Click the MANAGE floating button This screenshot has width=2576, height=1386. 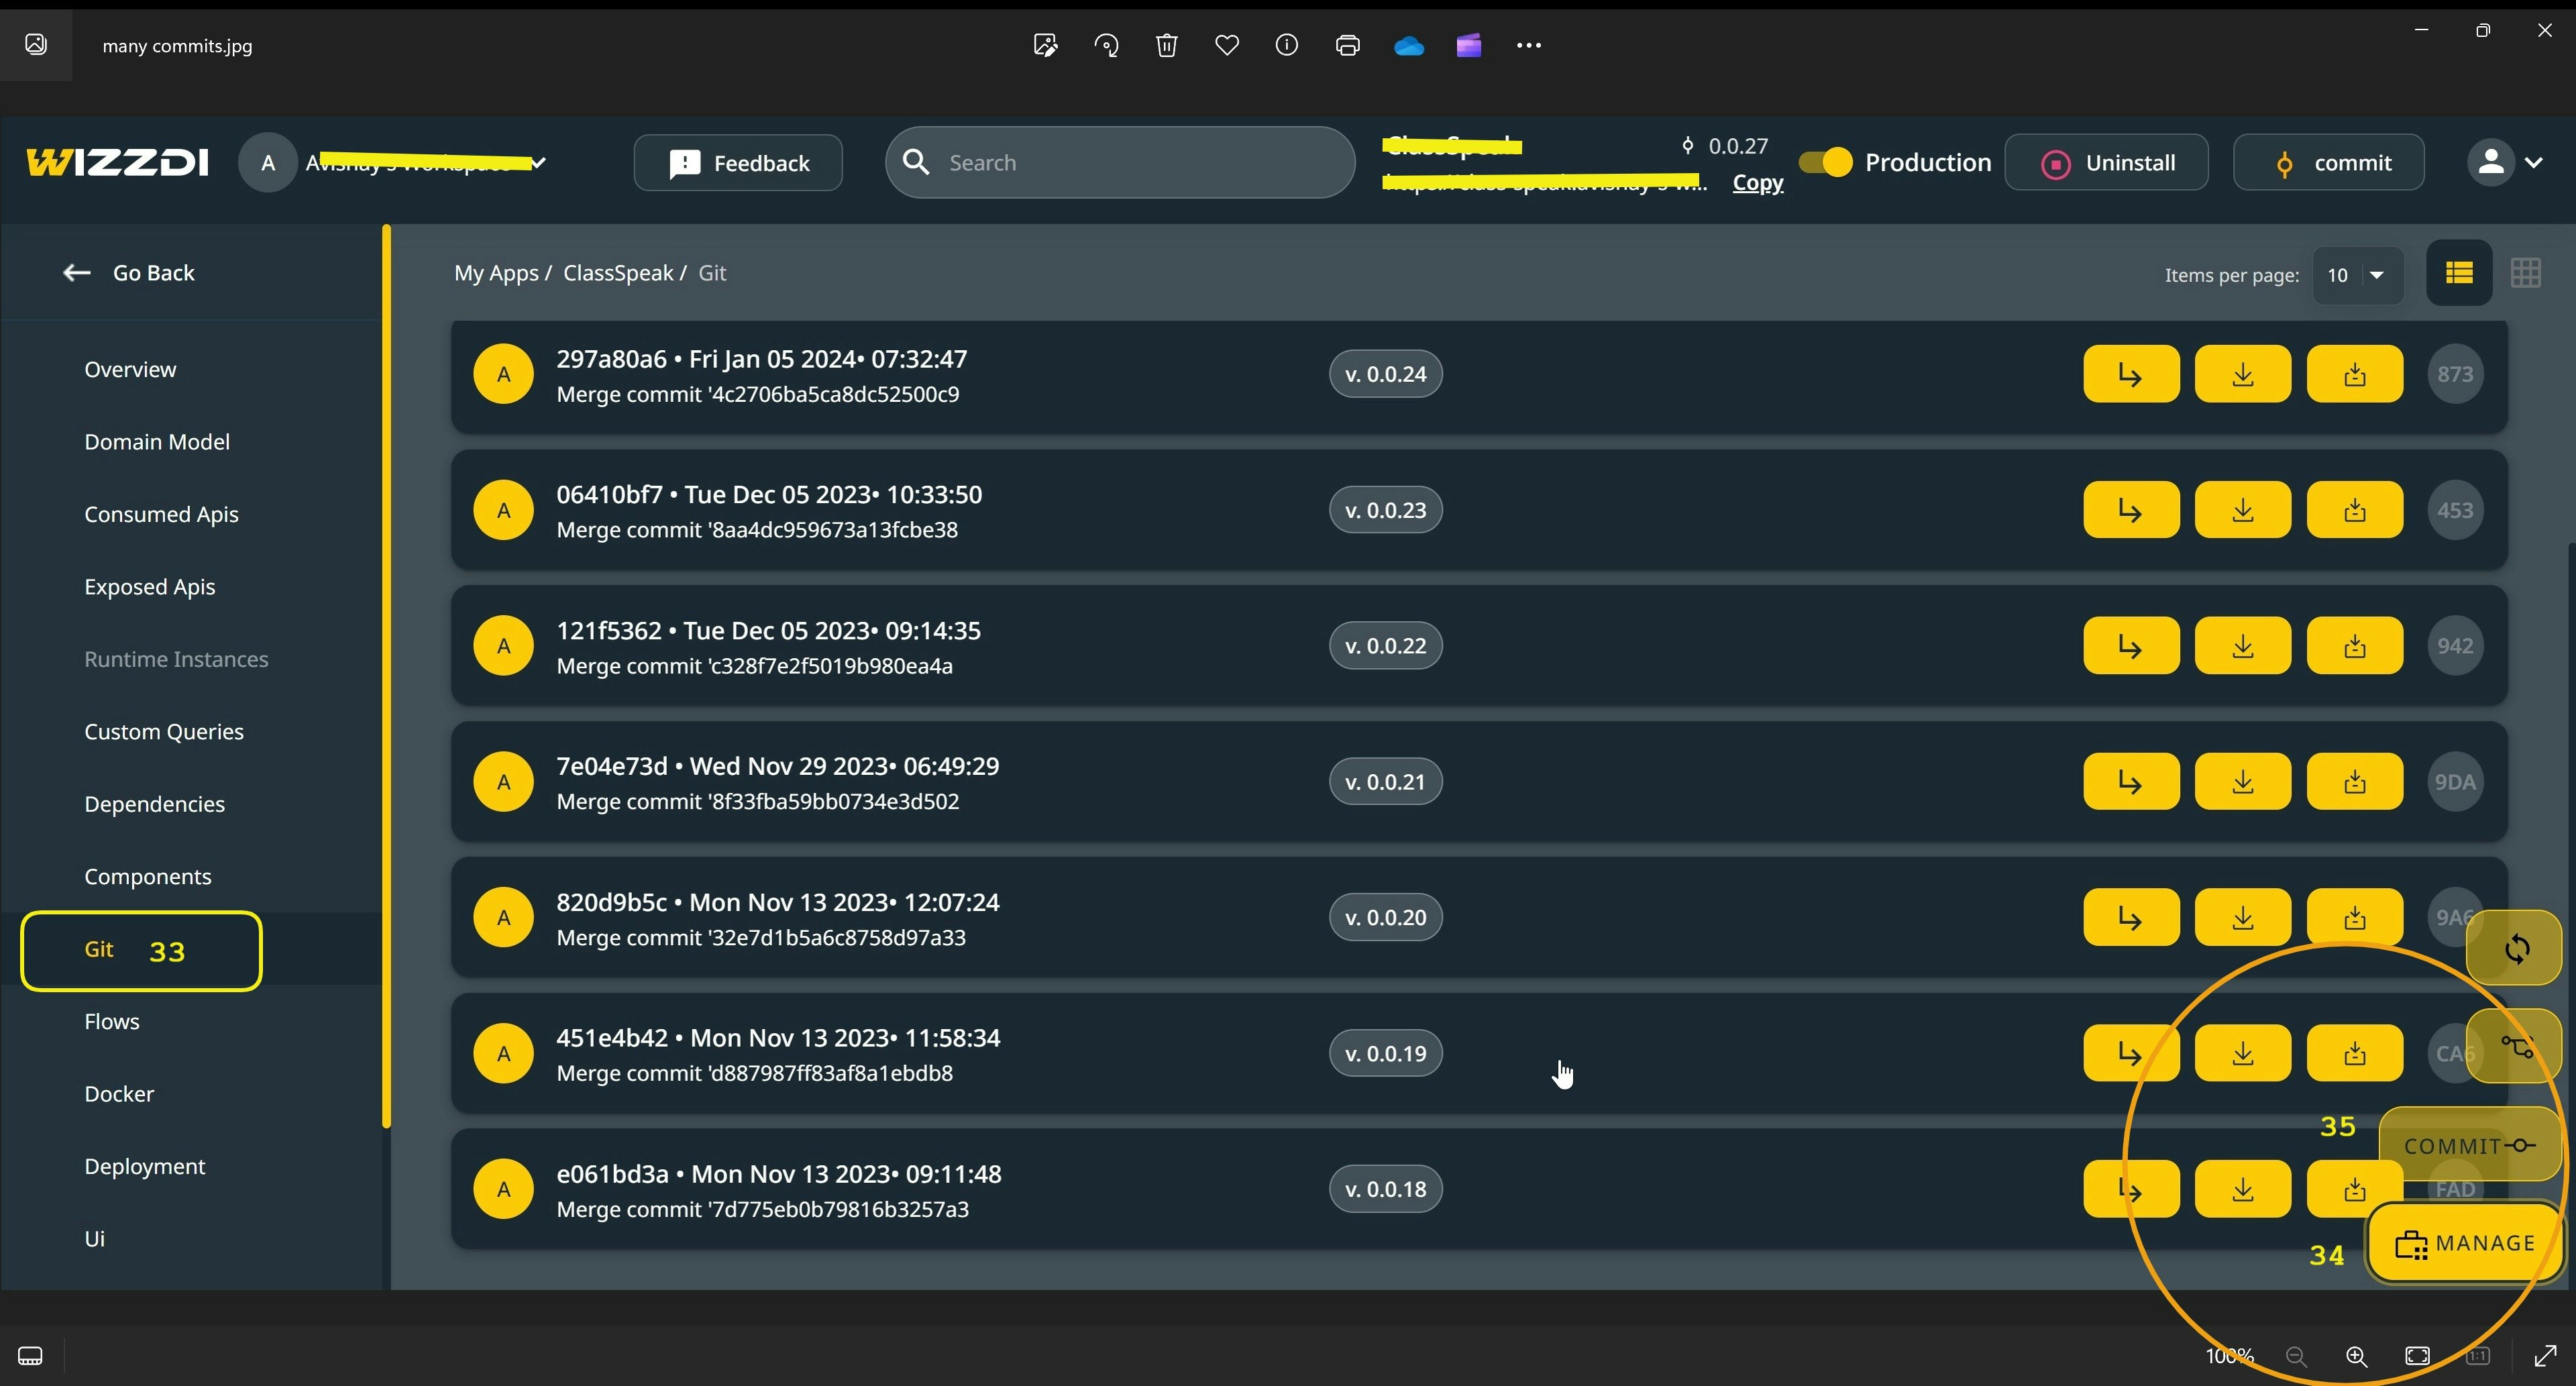point(2464,1243)
